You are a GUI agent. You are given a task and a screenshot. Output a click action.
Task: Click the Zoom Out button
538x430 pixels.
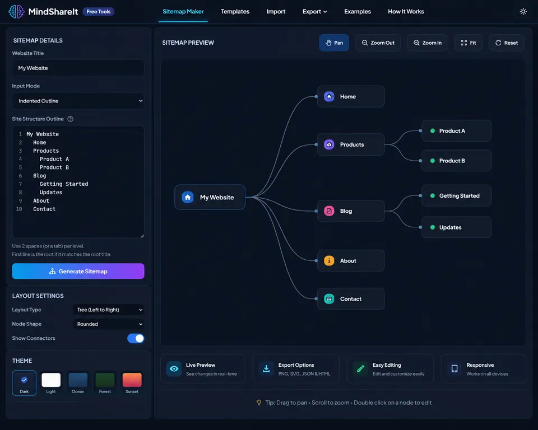(378, 43)
